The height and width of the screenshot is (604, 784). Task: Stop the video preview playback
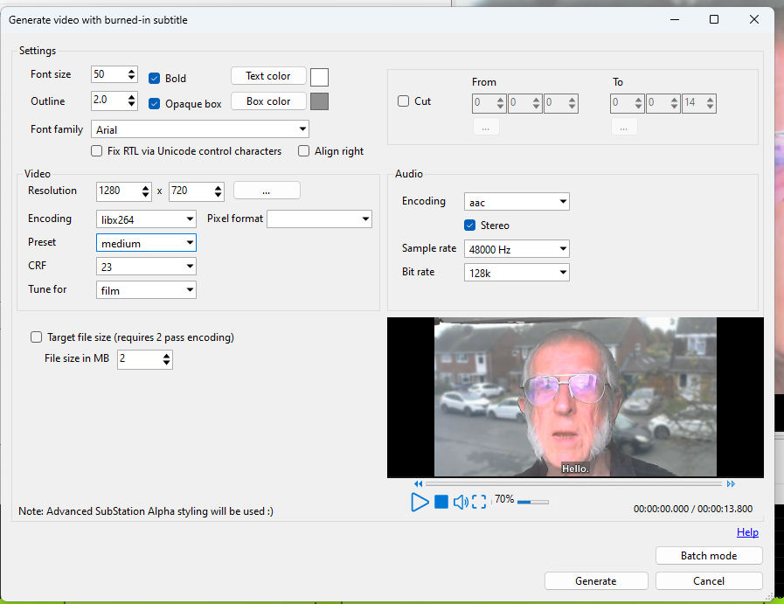pos(441,502)
